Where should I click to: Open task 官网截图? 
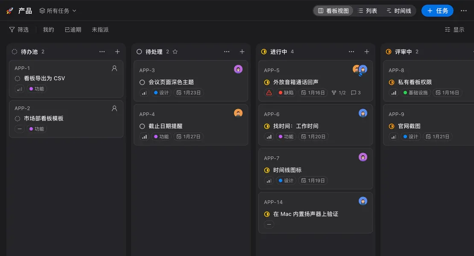(x=409, y=126)
